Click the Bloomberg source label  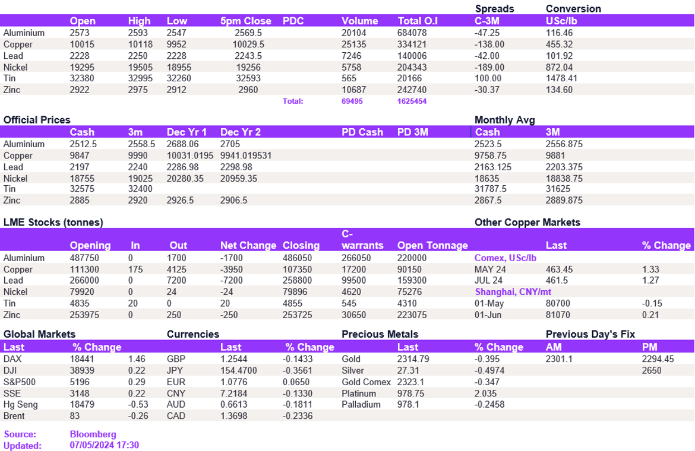93,434
